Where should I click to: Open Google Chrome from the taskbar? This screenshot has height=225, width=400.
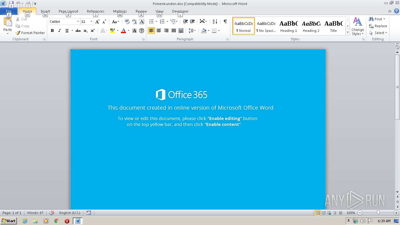(x=57, y=221)
